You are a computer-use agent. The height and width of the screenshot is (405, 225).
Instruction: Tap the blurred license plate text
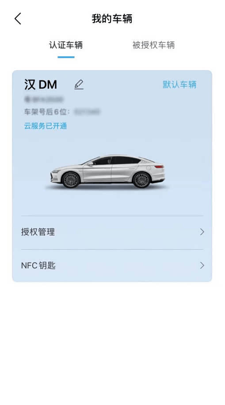coord(44,99)
